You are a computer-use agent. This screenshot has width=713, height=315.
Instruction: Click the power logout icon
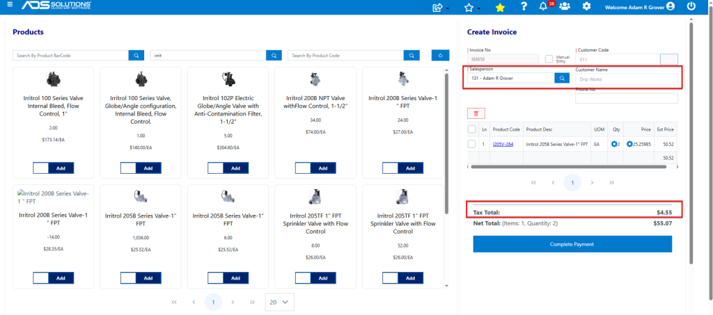coord(691,6)
